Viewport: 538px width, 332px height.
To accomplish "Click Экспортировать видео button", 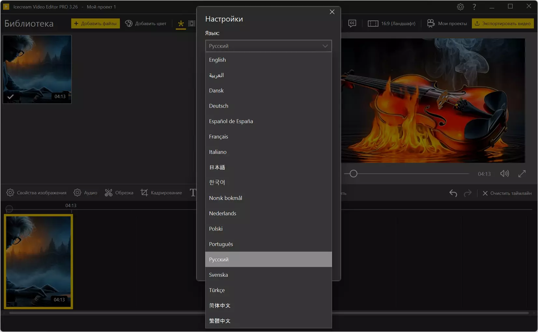I will (x=503, y=23).
